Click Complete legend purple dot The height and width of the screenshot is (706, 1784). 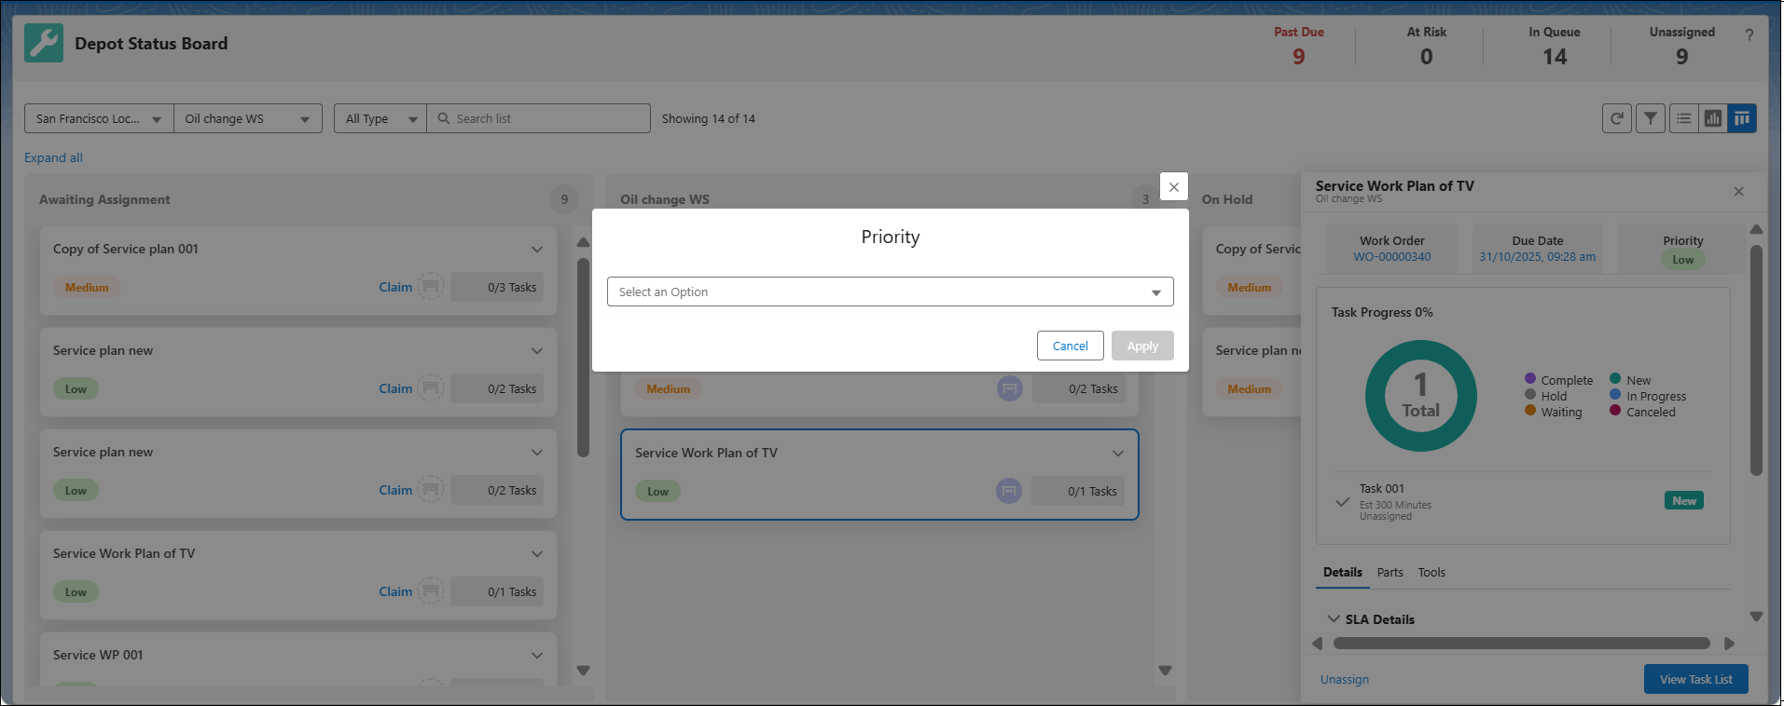click(1530, 378)
